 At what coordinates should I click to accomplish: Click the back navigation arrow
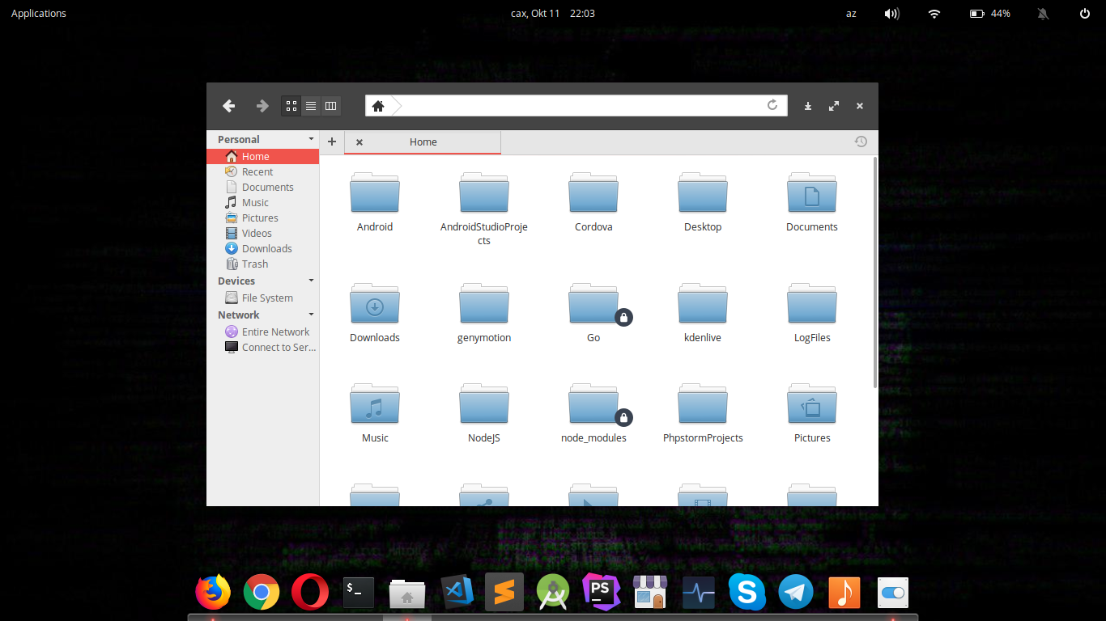pyautogui.click(x=229, y=106)
